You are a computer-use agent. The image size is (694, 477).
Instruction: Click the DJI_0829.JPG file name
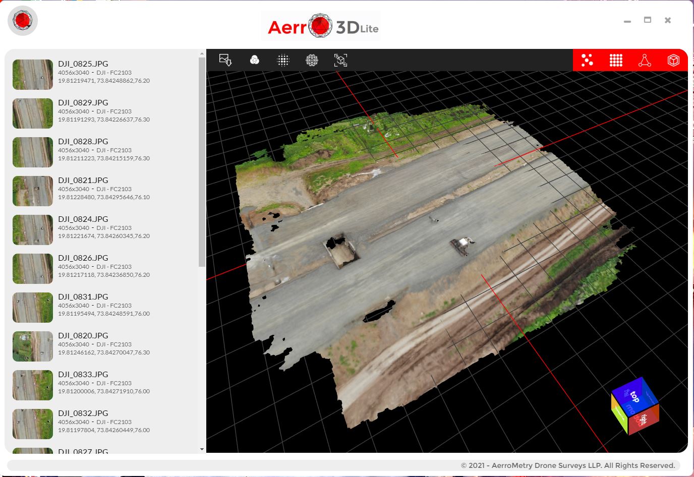coord(83,103)
